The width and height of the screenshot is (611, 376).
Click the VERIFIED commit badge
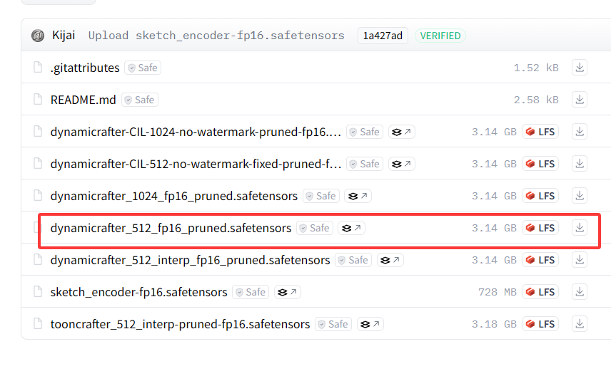point(440,36)
